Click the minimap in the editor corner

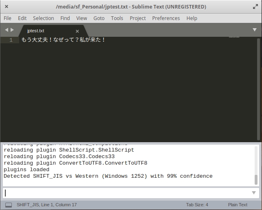[x=234, y=37]
